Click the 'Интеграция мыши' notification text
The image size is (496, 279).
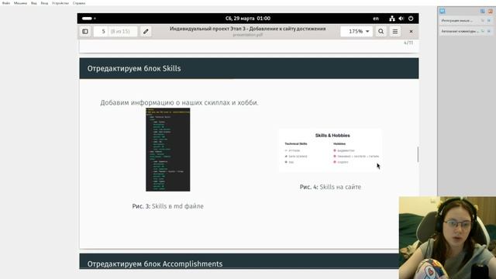[456, 21]
